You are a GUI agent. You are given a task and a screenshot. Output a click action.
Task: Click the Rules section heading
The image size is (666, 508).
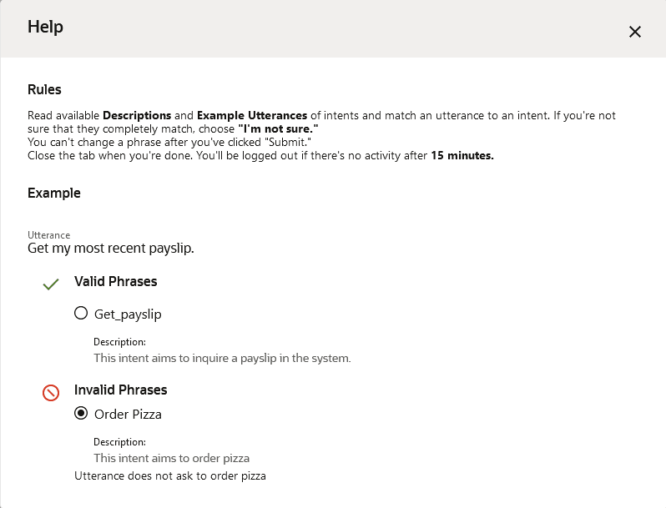(x=44, y=89)
